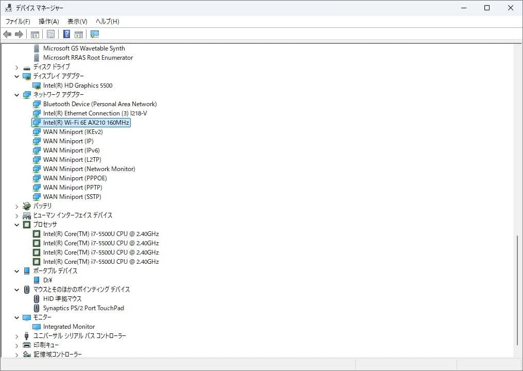
Task: Click the ディスク ドライブ disk category icon
Action: point(27,68)
